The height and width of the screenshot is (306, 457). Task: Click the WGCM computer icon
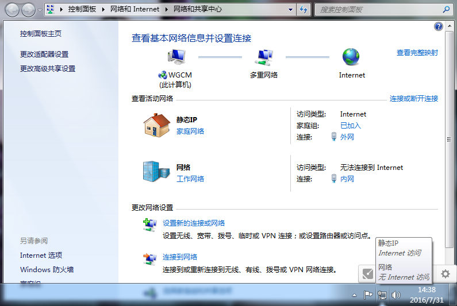click(176, 56)
